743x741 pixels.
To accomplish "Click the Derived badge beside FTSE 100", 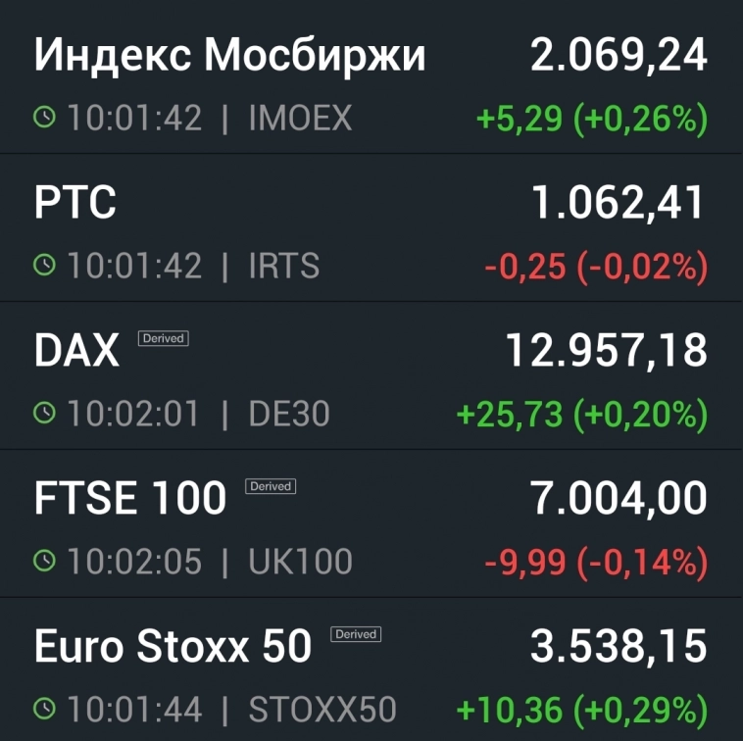I will 270,486.
